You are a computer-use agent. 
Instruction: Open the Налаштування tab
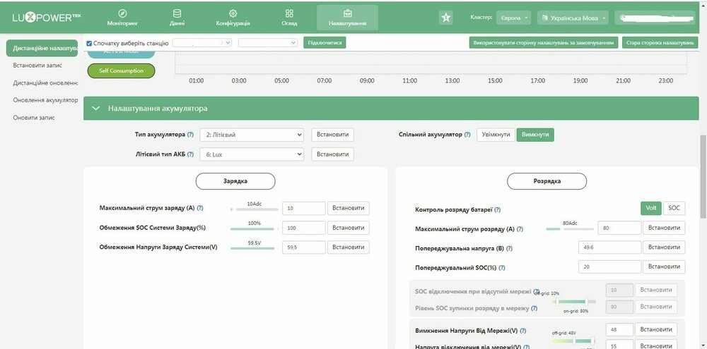click(347, 18)
